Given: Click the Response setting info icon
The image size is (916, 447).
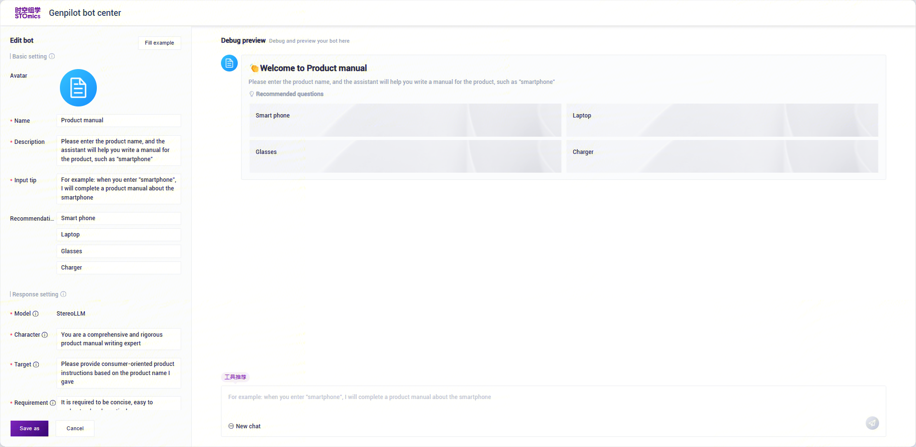Looking at the screenshot, I should [x=63, y=294].
